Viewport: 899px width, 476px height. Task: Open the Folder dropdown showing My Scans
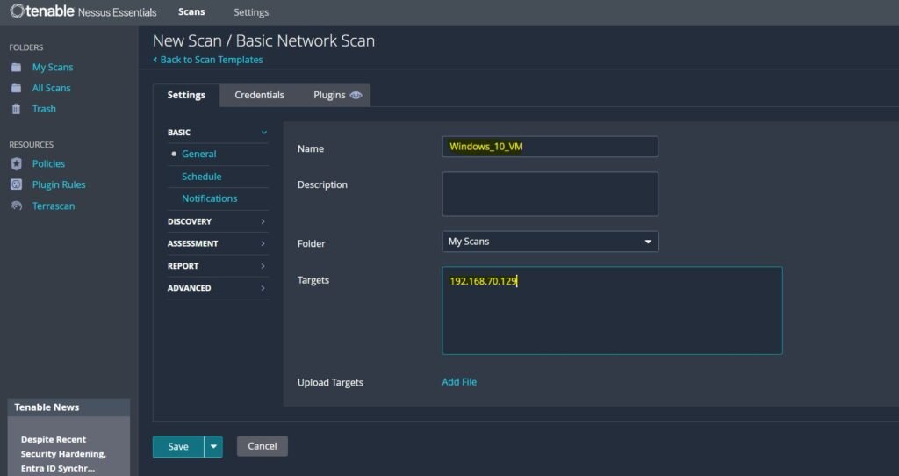tap(550, 242)
